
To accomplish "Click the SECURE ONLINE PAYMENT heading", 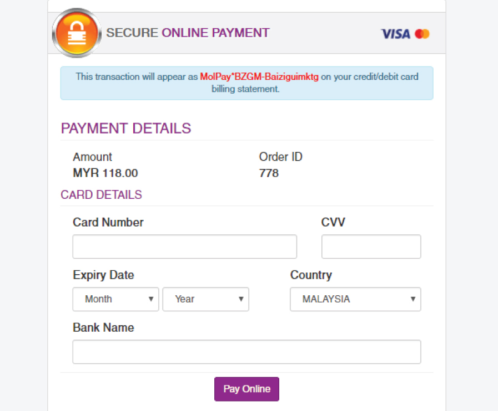I will [188, 33].
